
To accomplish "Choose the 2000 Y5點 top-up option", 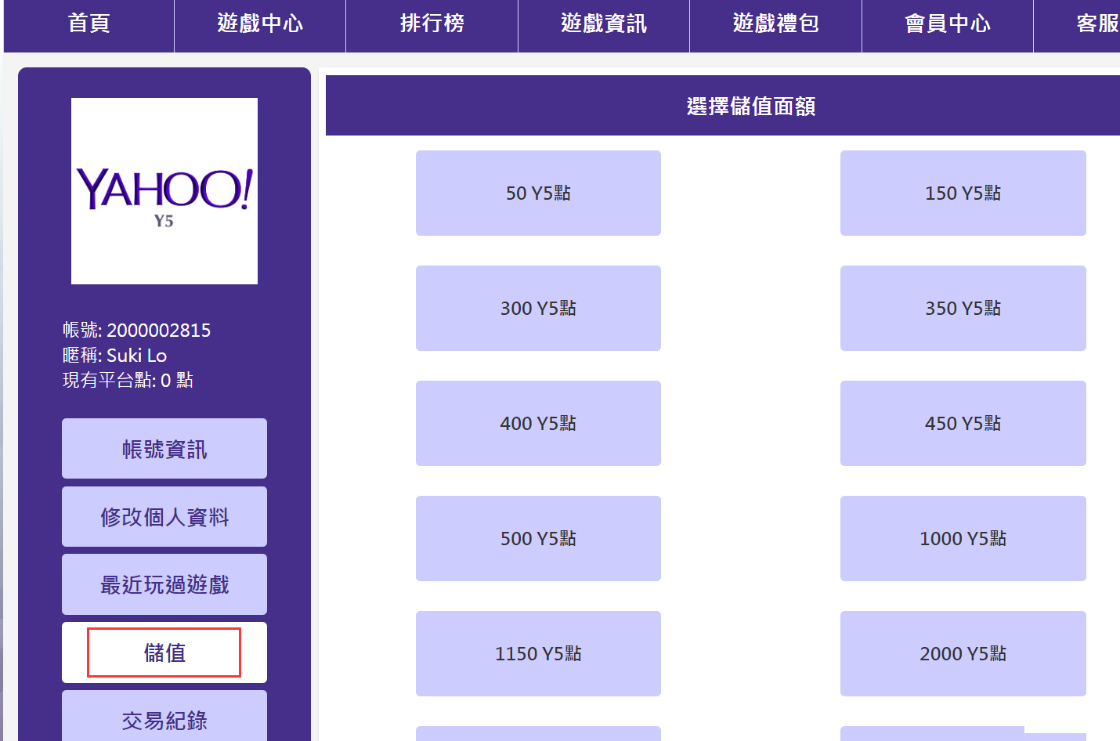I will (x=963, y=653).
